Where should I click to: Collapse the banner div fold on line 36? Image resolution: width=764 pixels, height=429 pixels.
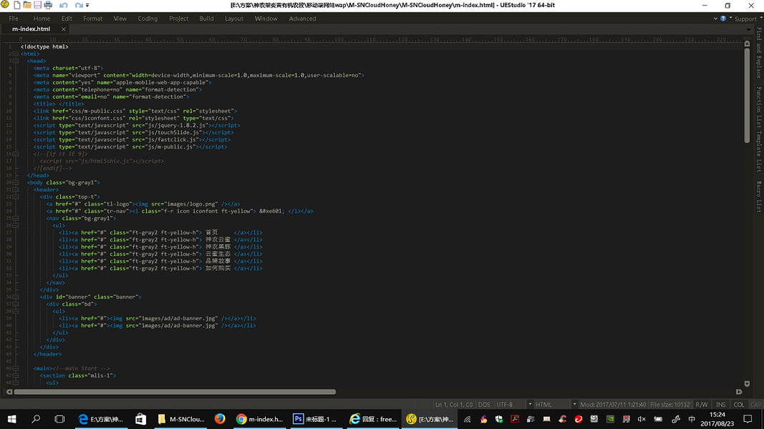point(16,297)
